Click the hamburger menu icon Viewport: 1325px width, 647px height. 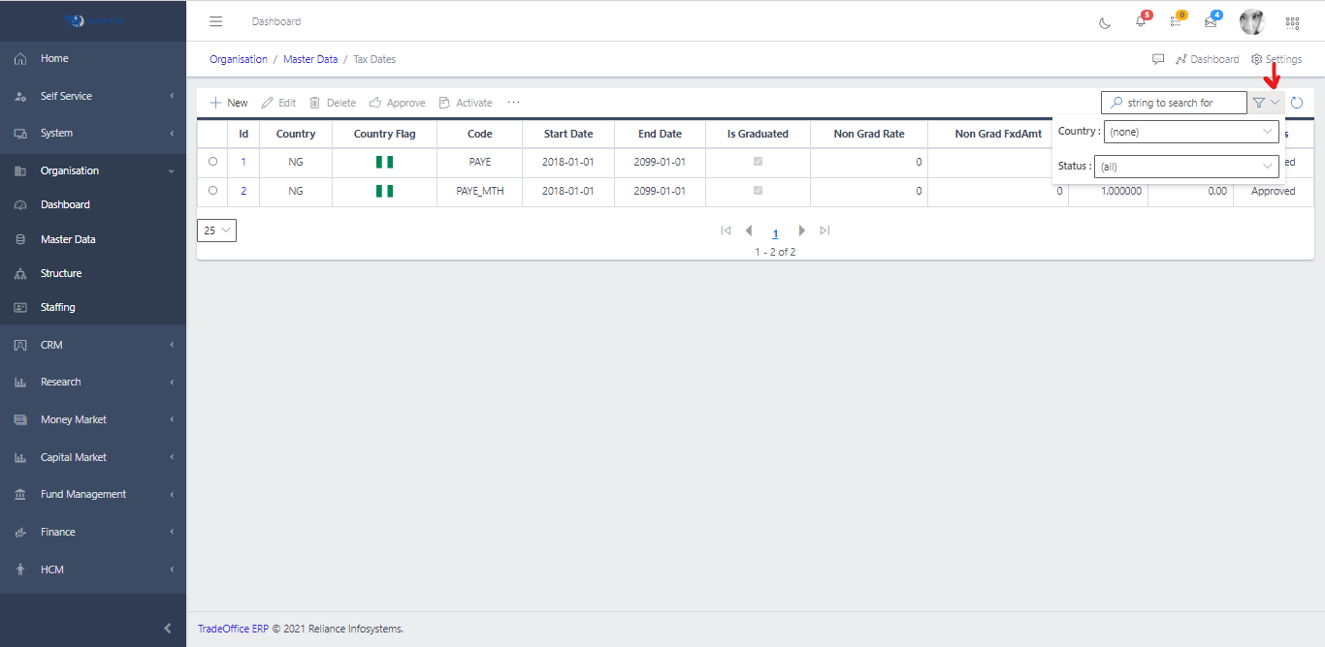click(216, 21)
